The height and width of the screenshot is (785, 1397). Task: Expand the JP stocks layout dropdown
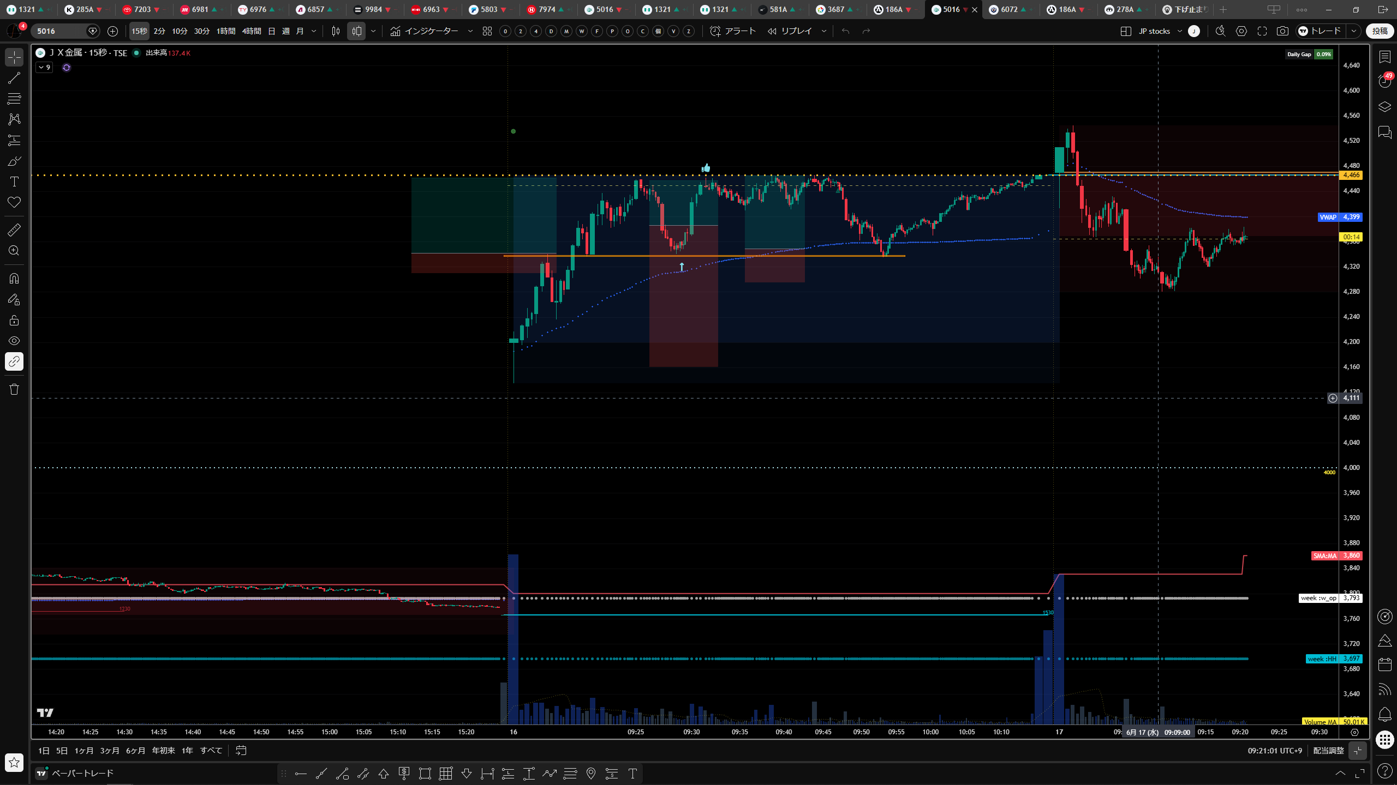tap(1180, 31)
